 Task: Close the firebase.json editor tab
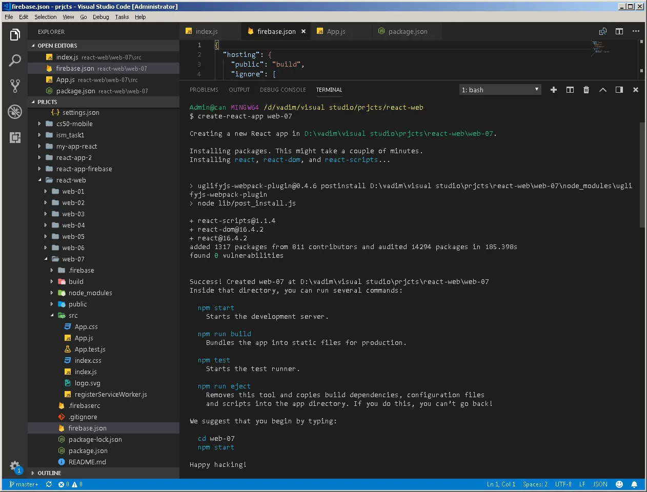(x=304, y=31)
